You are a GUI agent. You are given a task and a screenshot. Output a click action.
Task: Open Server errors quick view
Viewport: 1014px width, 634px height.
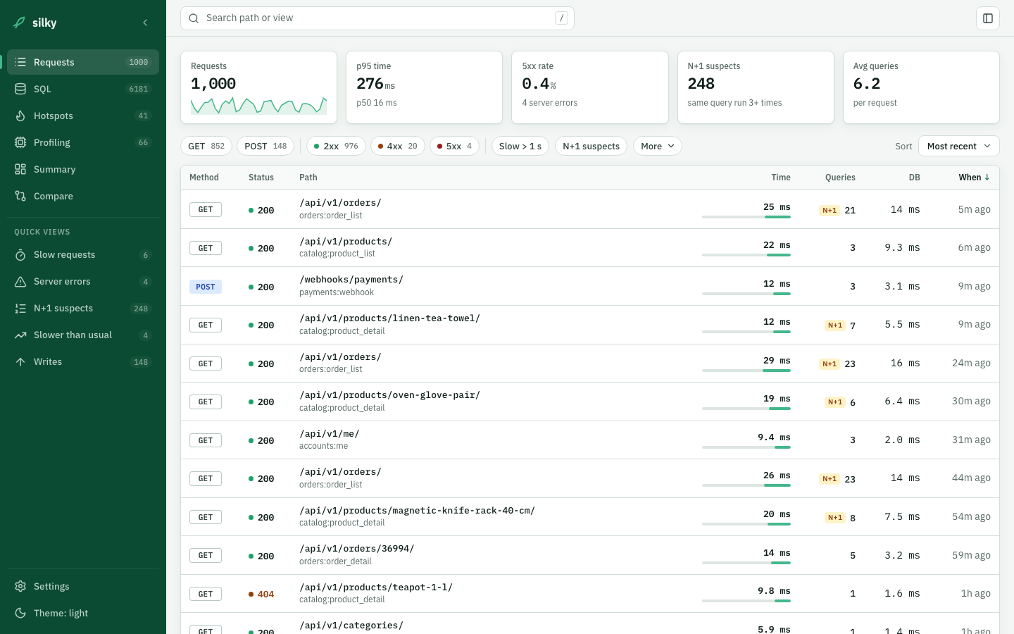click(x=83, y=282)
